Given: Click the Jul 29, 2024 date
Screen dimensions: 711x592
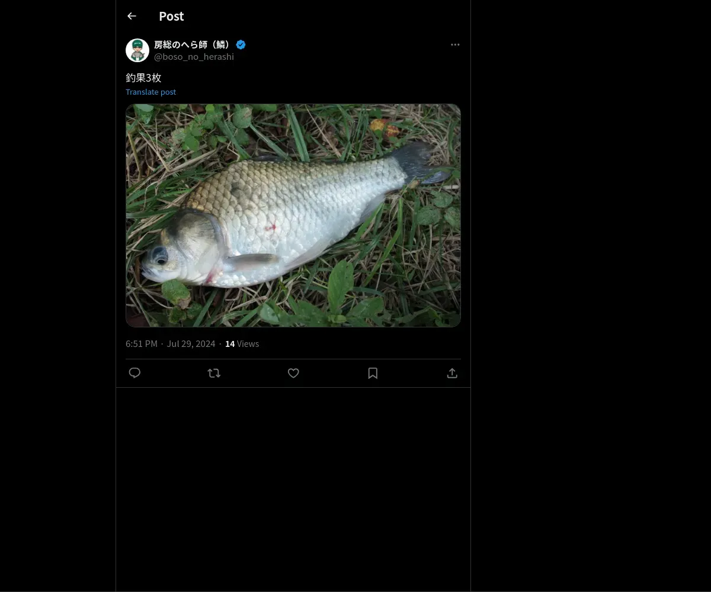Looking at the screenshot, I should pyautogui.click(x=191, y=344).
